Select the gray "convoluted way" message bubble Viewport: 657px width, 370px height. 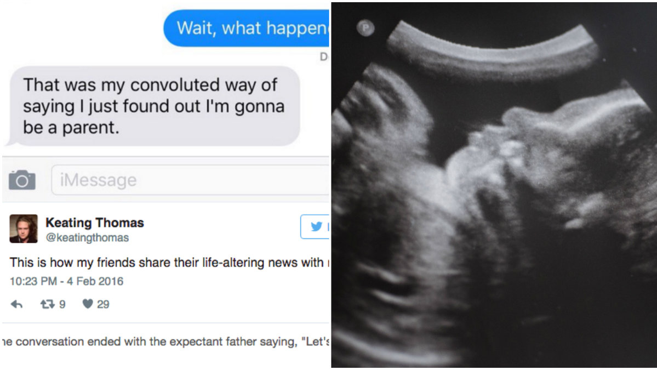pos(154,106)
